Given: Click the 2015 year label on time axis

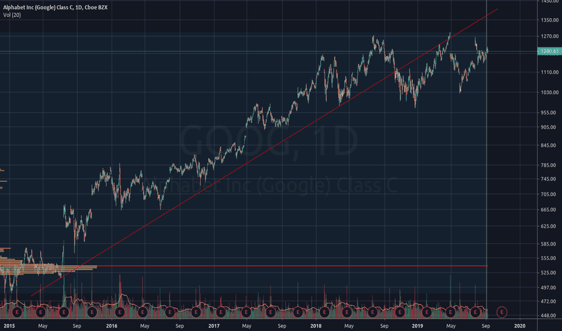Looking at the screenshot, I should 9,326.
